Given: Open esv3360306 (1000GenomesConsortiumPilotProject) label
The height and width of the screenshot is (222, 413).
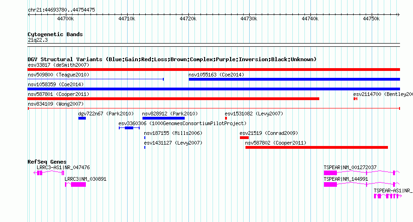Looking at the screenshot, I should [182, 123].
